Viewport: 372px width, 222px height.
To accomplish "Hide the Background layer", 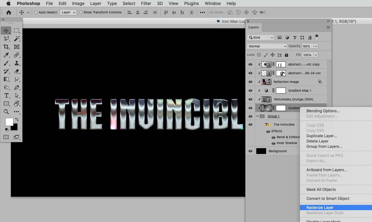I will [250, 151].
